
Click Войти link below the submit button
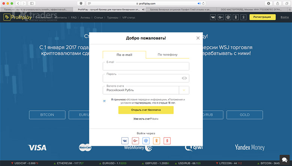tap(155, 119)
